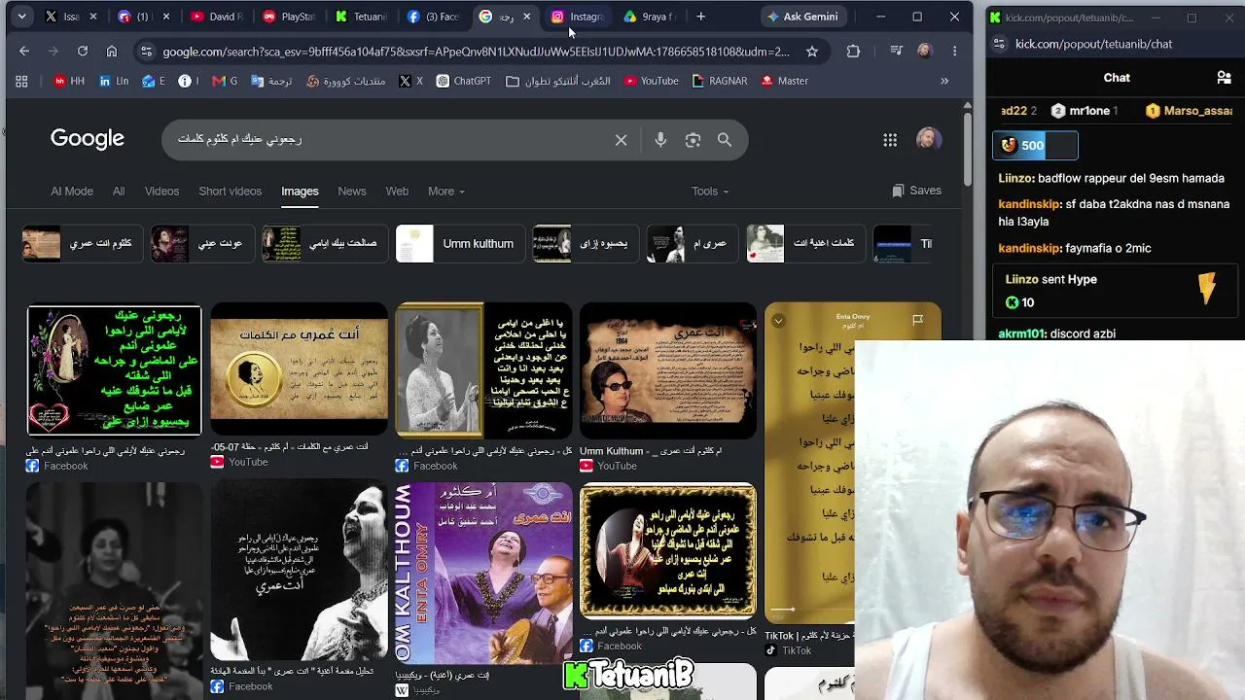Open Umm Kulthum sunglasses YouTube thumbnail

[667, 370]
